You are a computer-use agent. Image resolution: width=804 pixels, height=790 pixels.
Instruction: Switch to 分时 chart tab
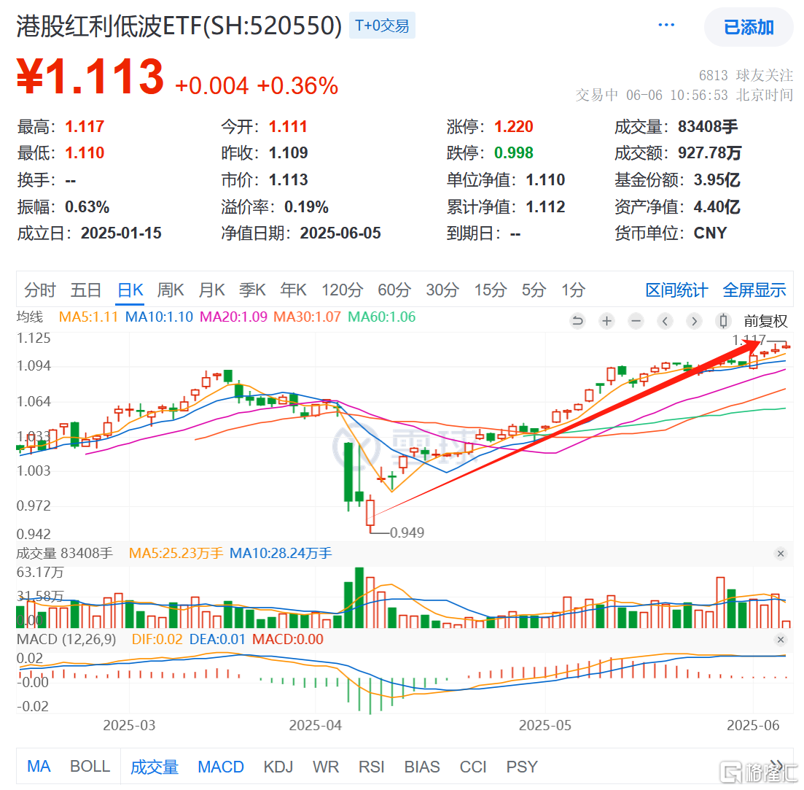tap(40, 290)
